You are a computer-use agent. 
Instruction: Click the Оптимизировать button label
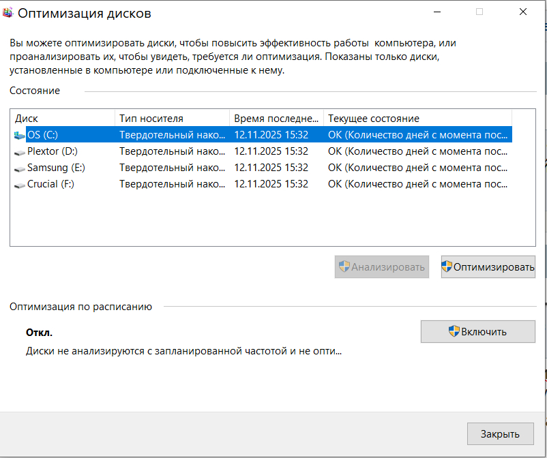(x=494, y=267)
